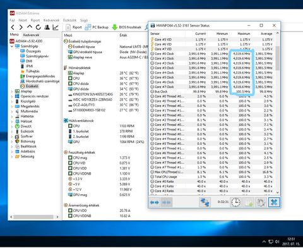Image resolution: width=303 pixels, height=248 pixels.
Task: Click the HWiNFO network computers icon
Action: pos(205,202)
